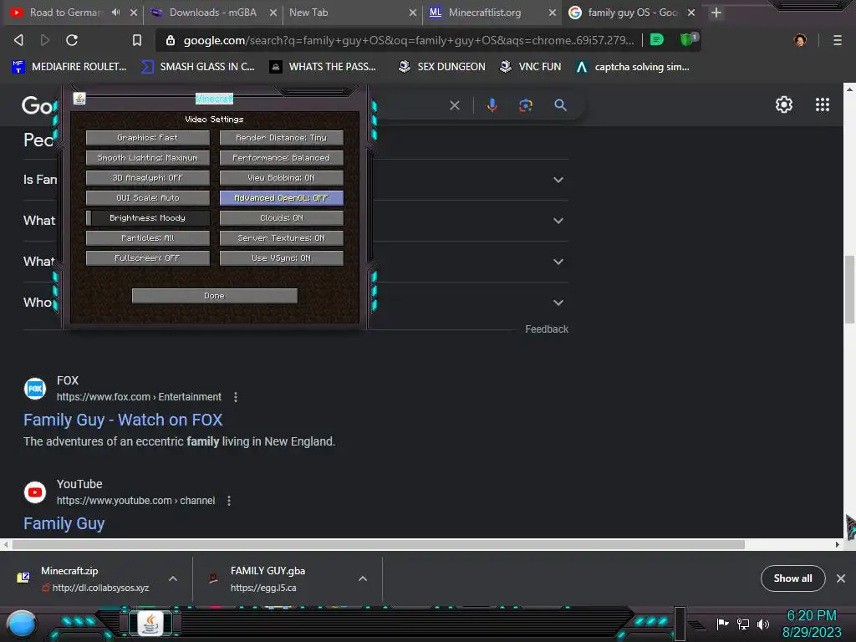
Task: Open the browser profile avatar
Action: click(800, 40)
